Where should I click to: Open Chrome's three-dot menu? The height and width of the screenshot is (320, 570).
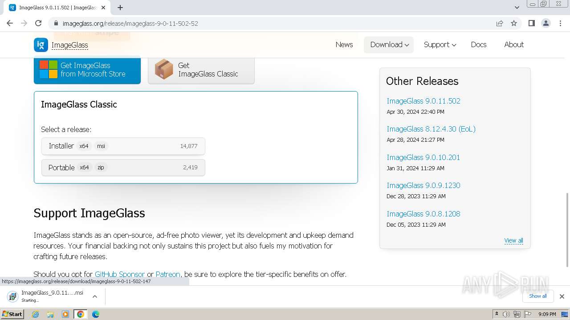(x=560, y=23)
